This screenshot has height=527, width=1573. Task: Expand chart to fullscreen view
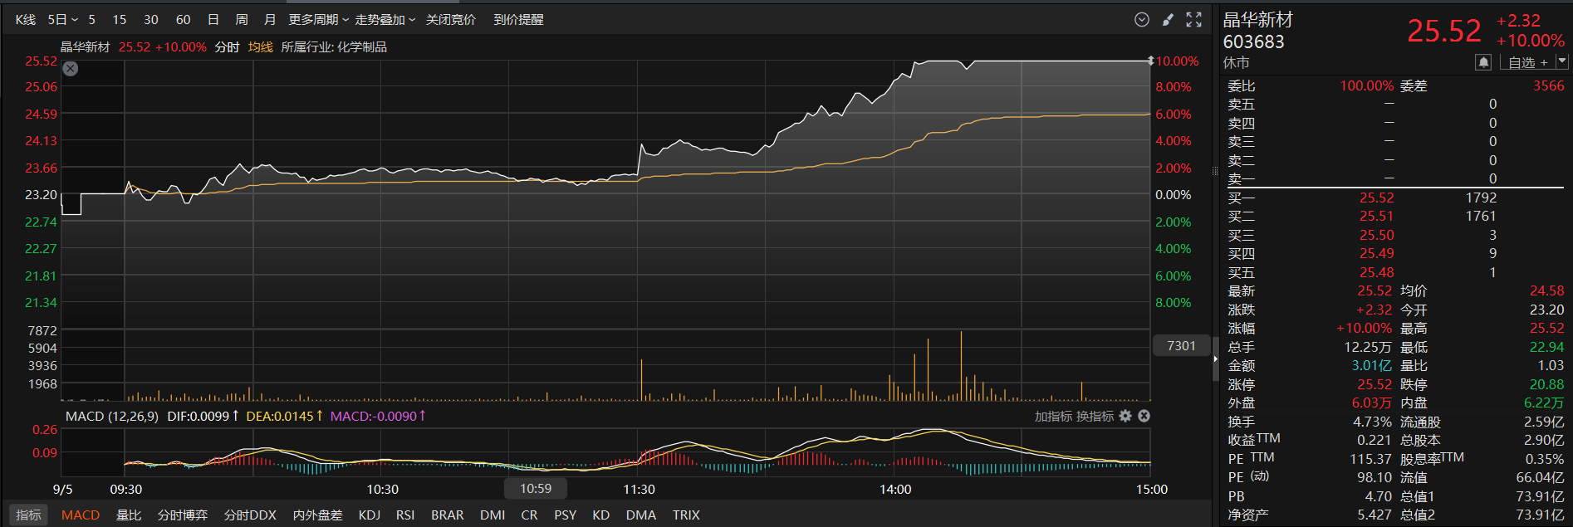click(1193, 20)
